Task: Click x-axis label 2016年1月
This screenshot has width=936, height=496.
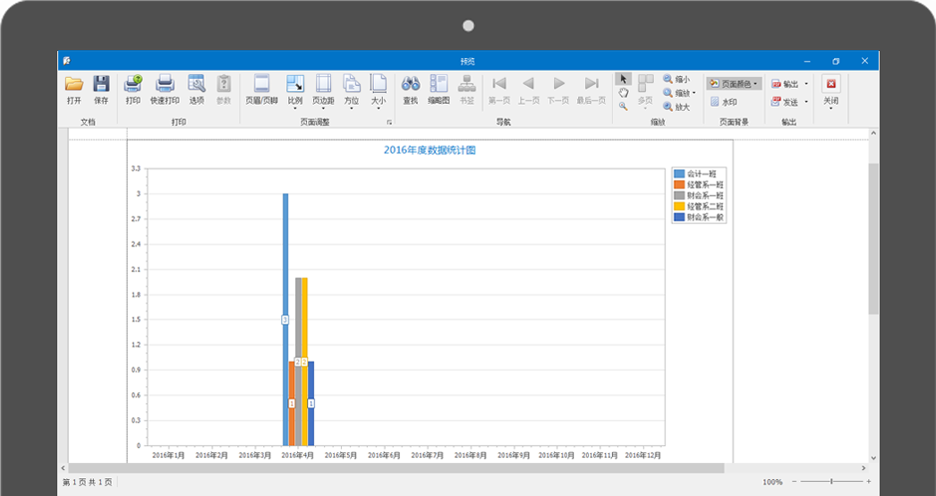Action: pos(168,456)
